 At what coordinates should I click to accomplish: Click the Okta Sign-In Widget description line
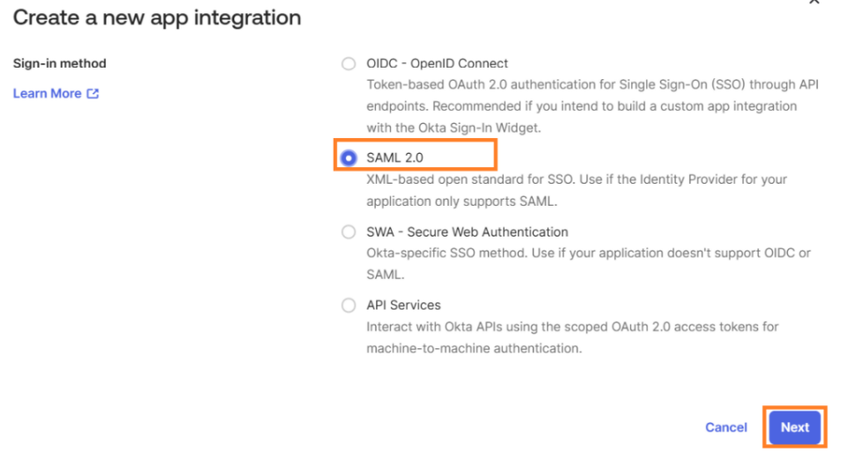pyautogui.click(x=466, y=128)
